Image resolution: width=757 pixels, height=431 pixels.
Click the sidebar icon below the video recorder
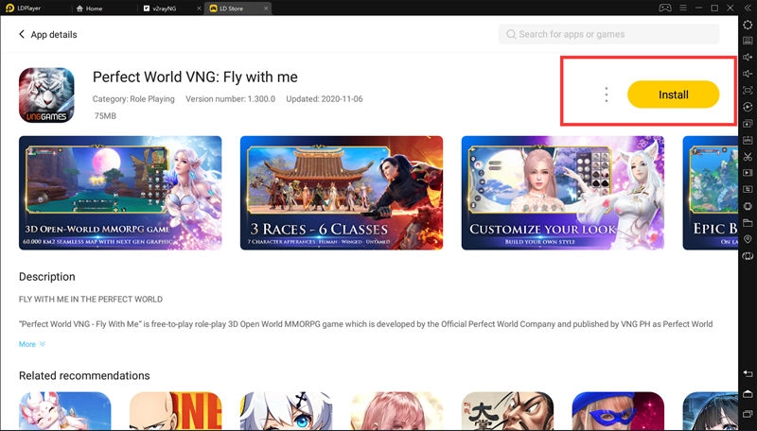point(748,189)
